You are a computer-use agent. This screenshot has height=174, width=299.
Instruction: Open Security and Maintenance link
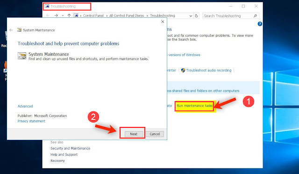click(70, 148)
